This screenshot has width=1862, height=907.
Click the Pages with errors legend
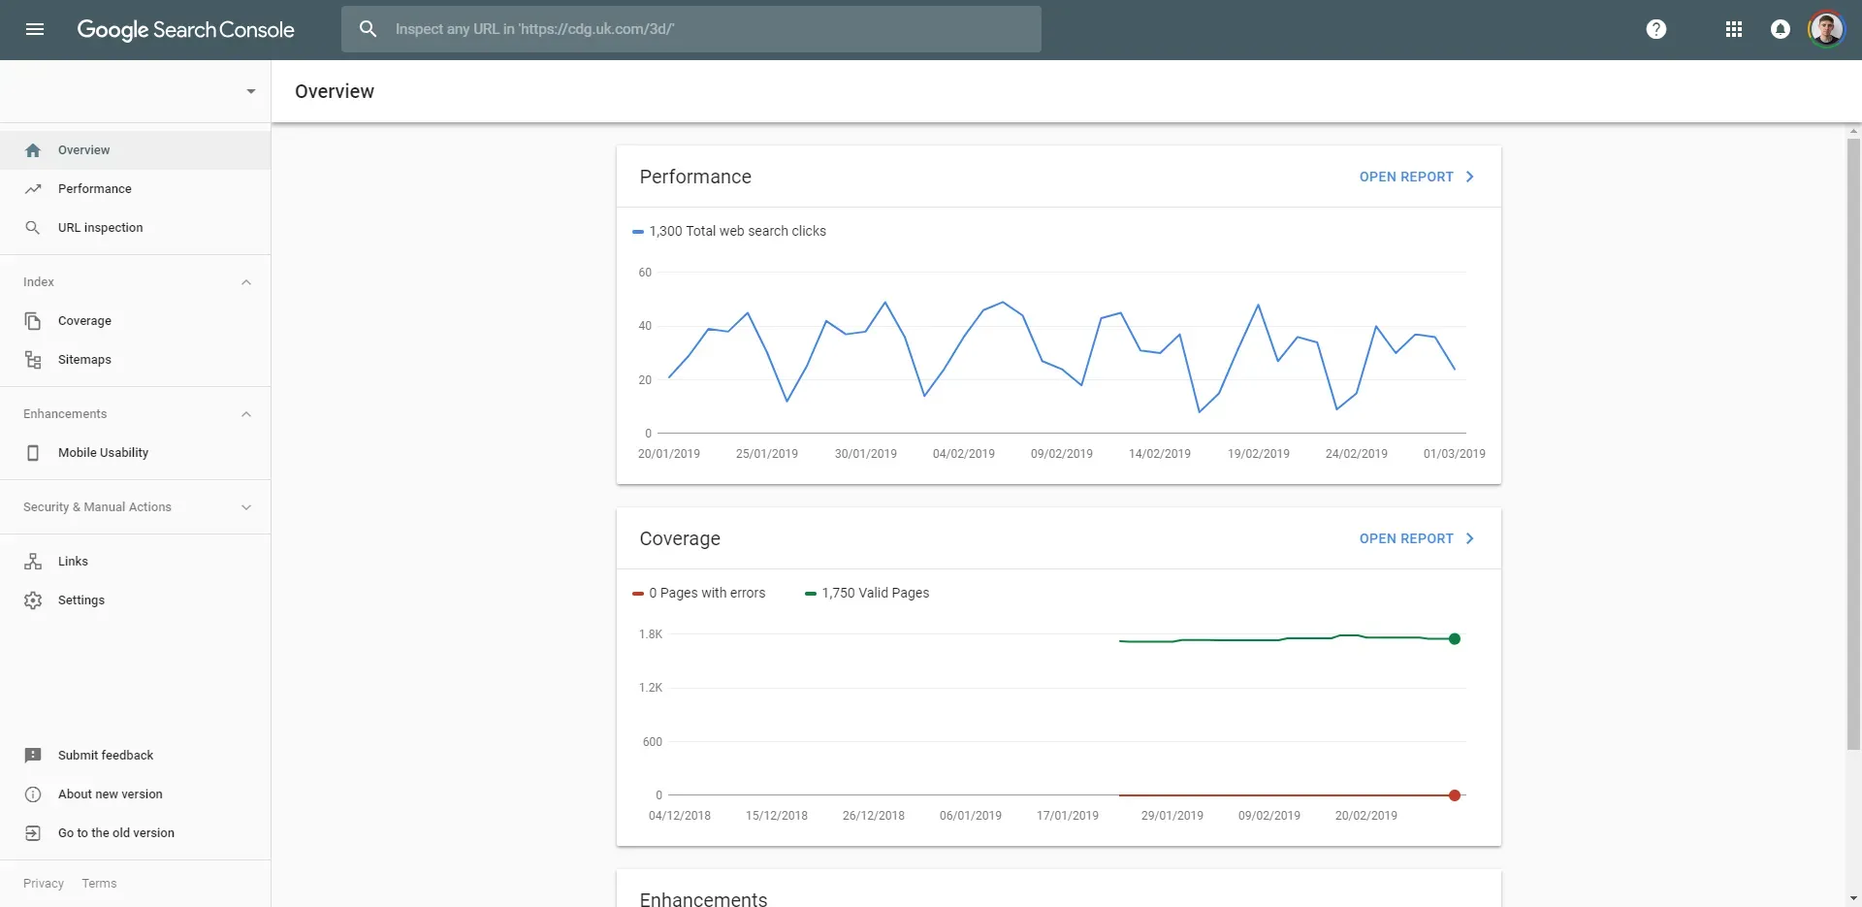(698, 593)
